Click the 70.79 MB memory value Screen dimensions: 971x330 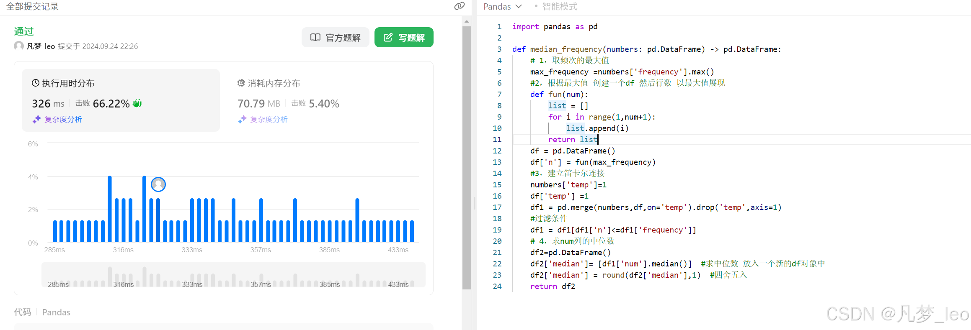click(x=259, y=103)
